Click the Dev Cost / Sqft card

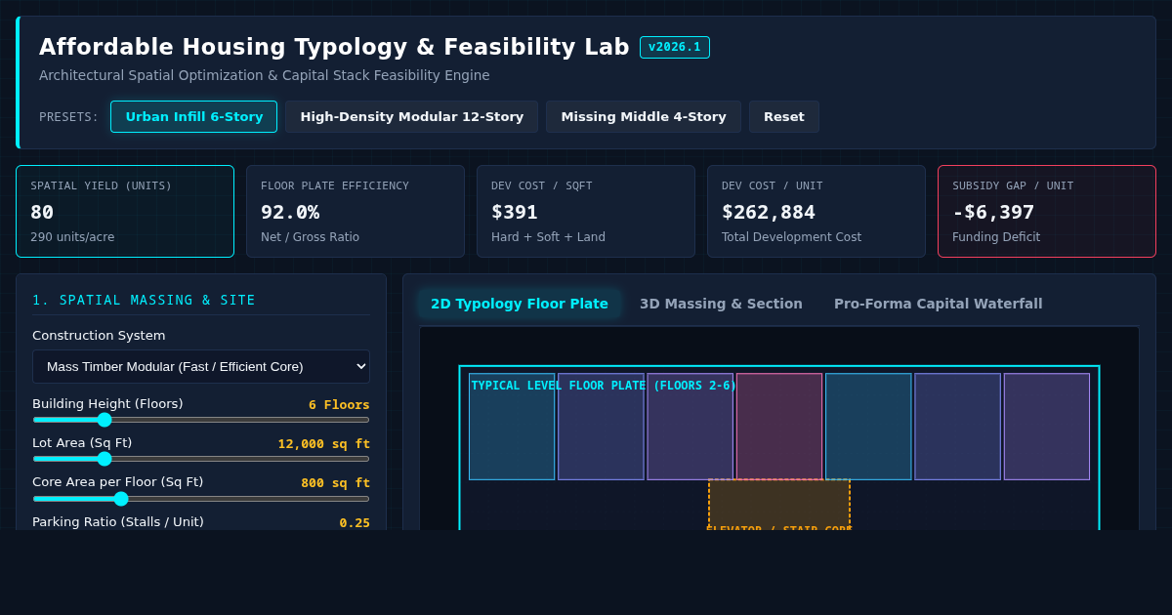[x=586, y=212]
